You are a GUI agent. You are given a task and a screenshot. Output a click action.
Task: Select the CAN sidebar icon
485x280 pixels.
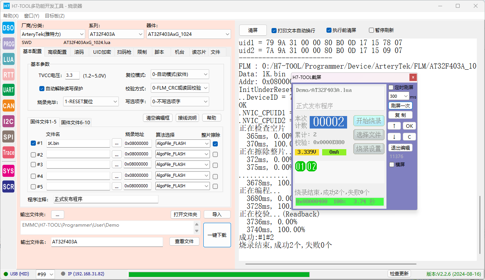[9, 106]
